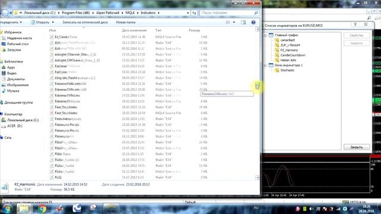381x214 pixels.
Task: Sort by the Дата изменения column header
Action: (x=134, y=30)
